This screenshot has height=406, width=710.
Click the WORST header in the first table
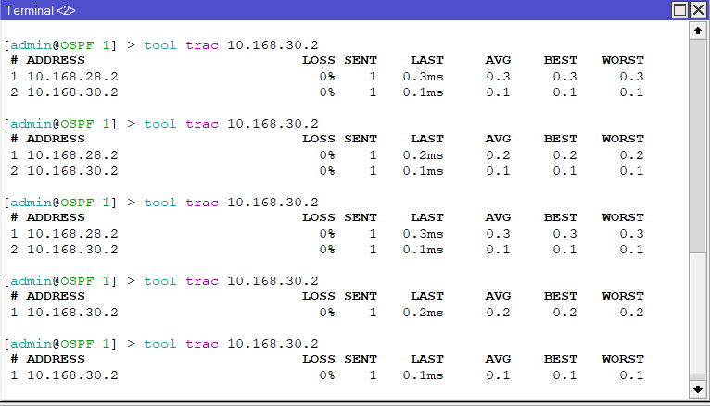(x=622, y=61)
